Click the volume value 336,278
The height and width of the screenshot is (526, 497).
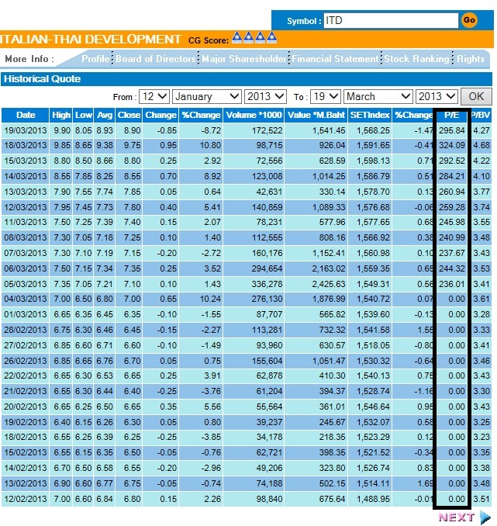pyautogui.click(x=267, y=284)
